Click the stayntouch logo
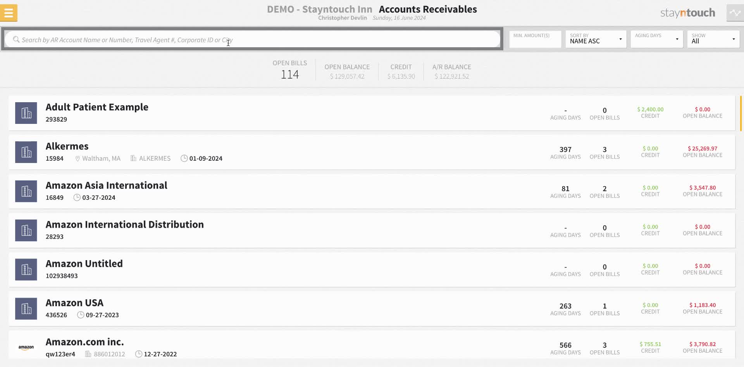The image size is (744, 367). (688, 13)
